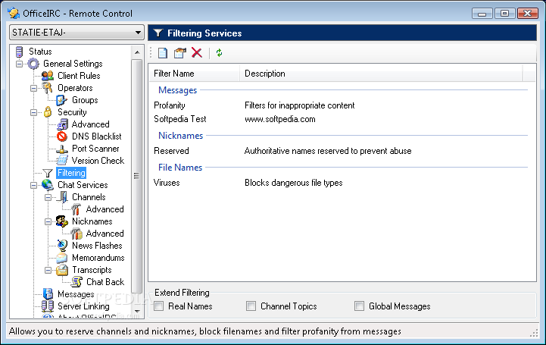Click the red delete filter icon
The image size is (546, 345).
(197, 52)
